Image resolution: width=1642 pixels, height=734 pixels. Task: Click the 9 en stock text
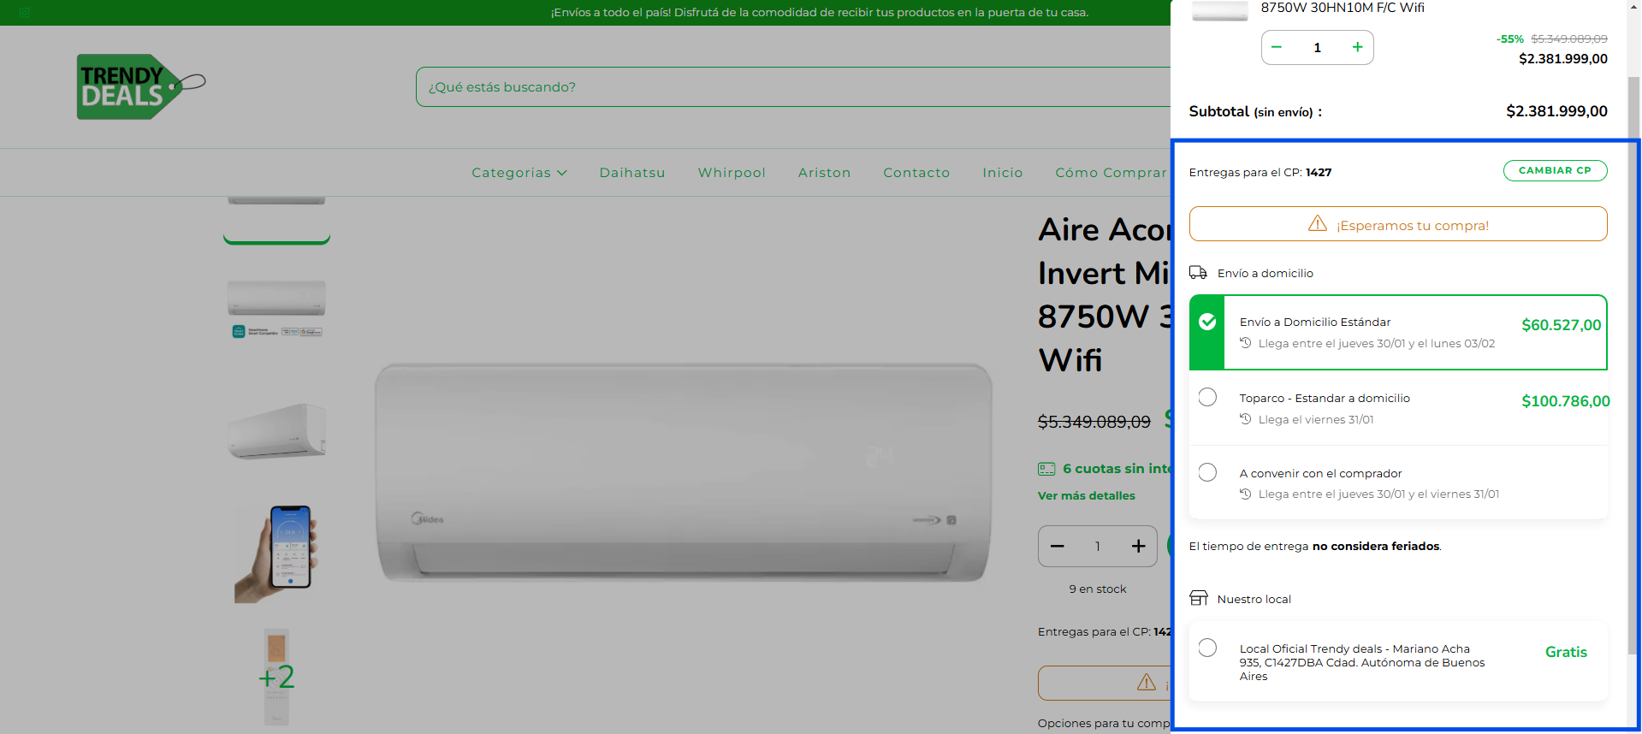1097,589
